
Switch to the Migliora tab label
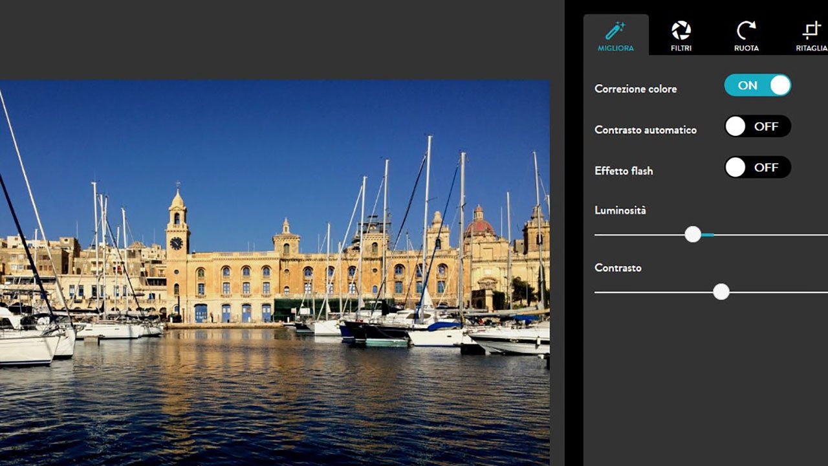pyautogui.click(x=615, y=49)
